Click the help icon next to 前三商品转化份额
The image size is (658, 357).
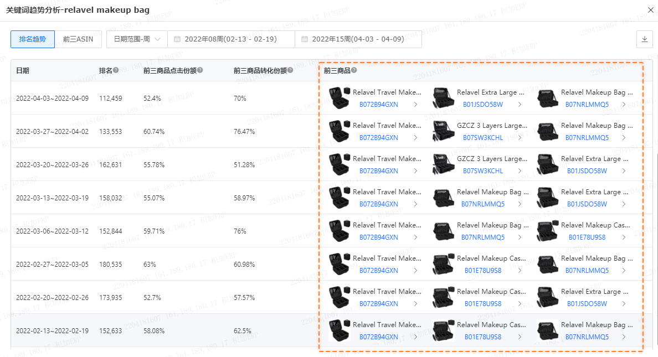tap(290, 70)
